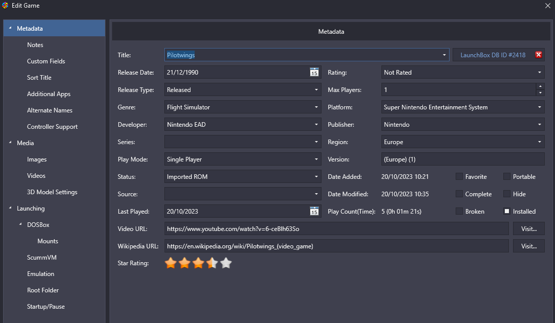The height and width of the screenshot is (323, 555).
Task: Open Additional Apps section
Action: 49,94
